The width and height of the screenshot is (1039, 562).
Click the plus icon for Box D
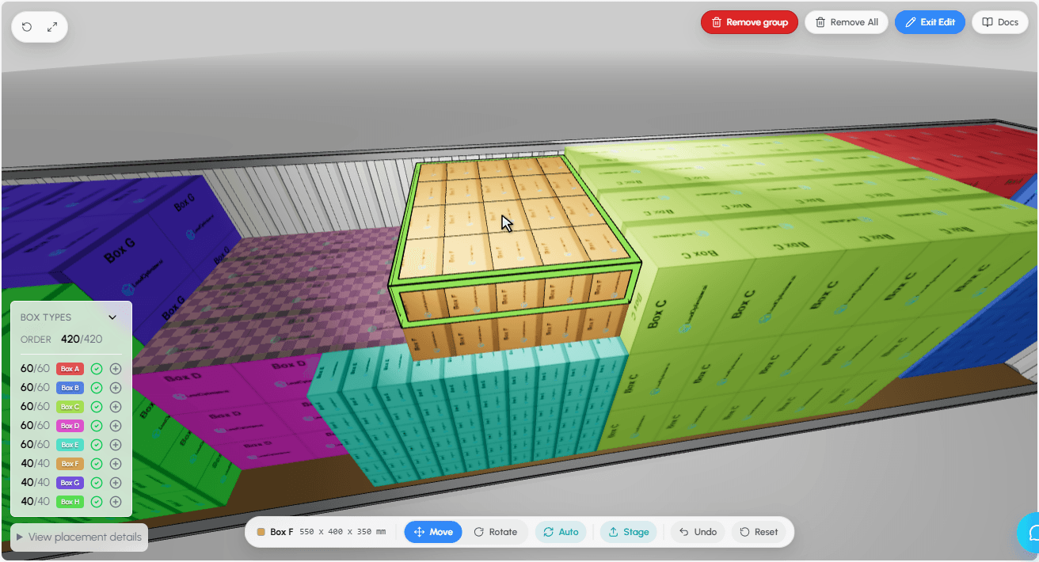116,426
